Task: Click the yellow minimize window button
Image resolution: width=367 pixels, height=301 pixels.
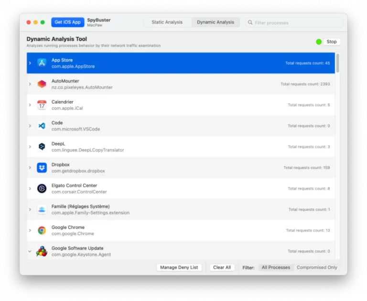Action: point(35,22)
